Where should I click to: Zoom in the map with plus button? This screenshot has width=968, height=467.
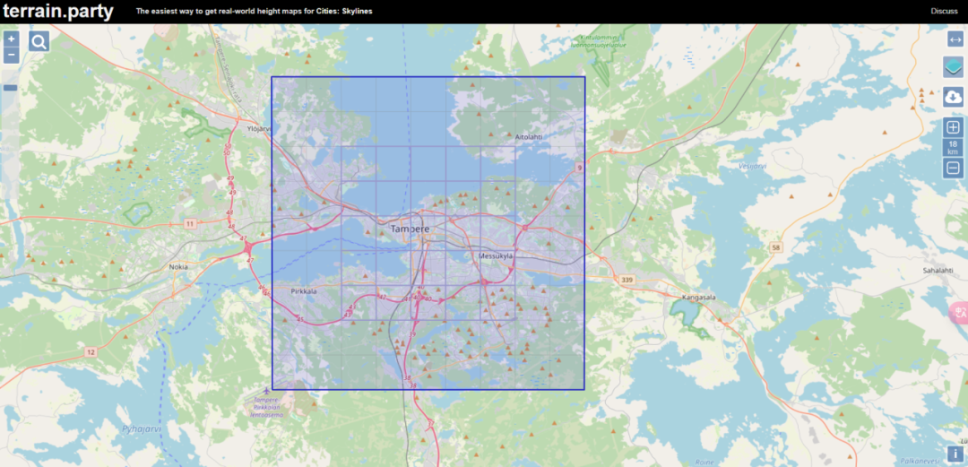click(x=11, y=39)
